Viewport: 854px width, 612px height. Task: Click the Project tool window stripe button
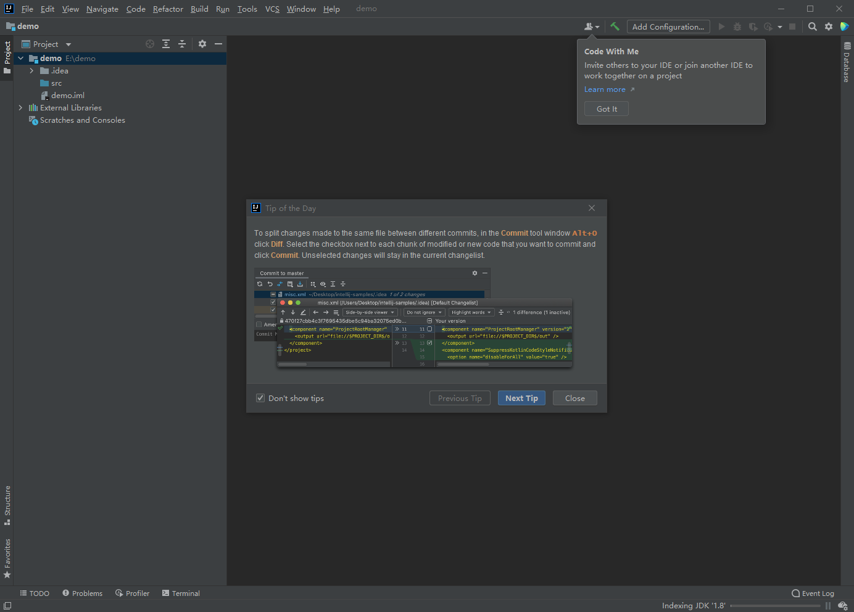tap(7, 57)
